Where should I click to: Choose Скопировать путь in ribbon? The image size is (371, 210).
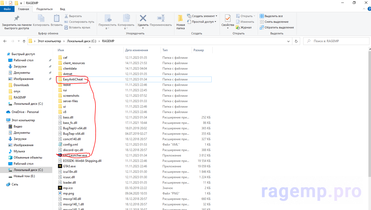coord(79,22)
